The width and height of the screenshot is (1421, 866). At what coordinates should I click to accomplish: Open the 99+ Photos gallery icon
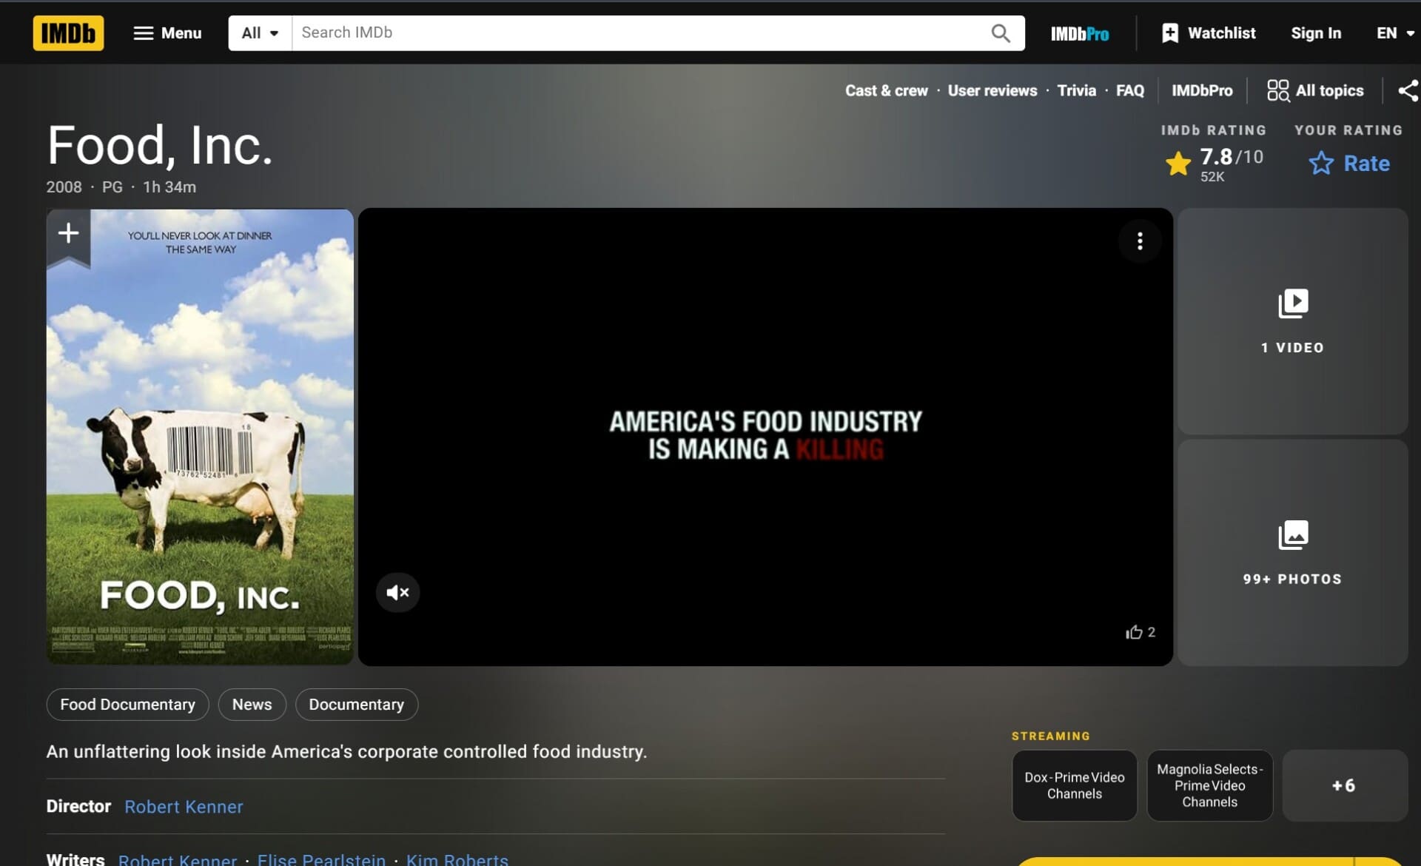pyautogui.click(x=1291, y=534)
